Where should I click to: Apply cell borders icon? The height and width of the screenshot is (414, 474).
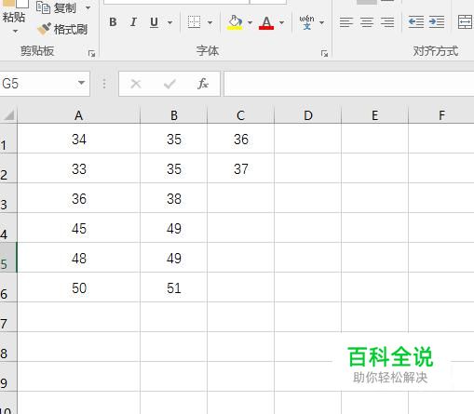click(x=195, y=22)
